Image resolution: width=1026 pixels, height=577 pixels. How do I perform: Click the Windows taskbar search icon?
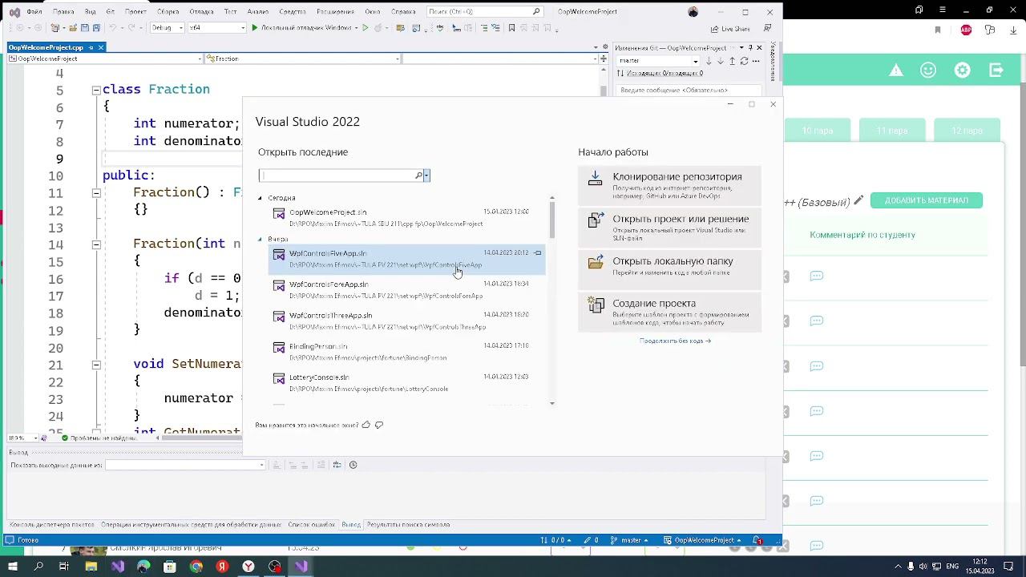pos(38,567)
